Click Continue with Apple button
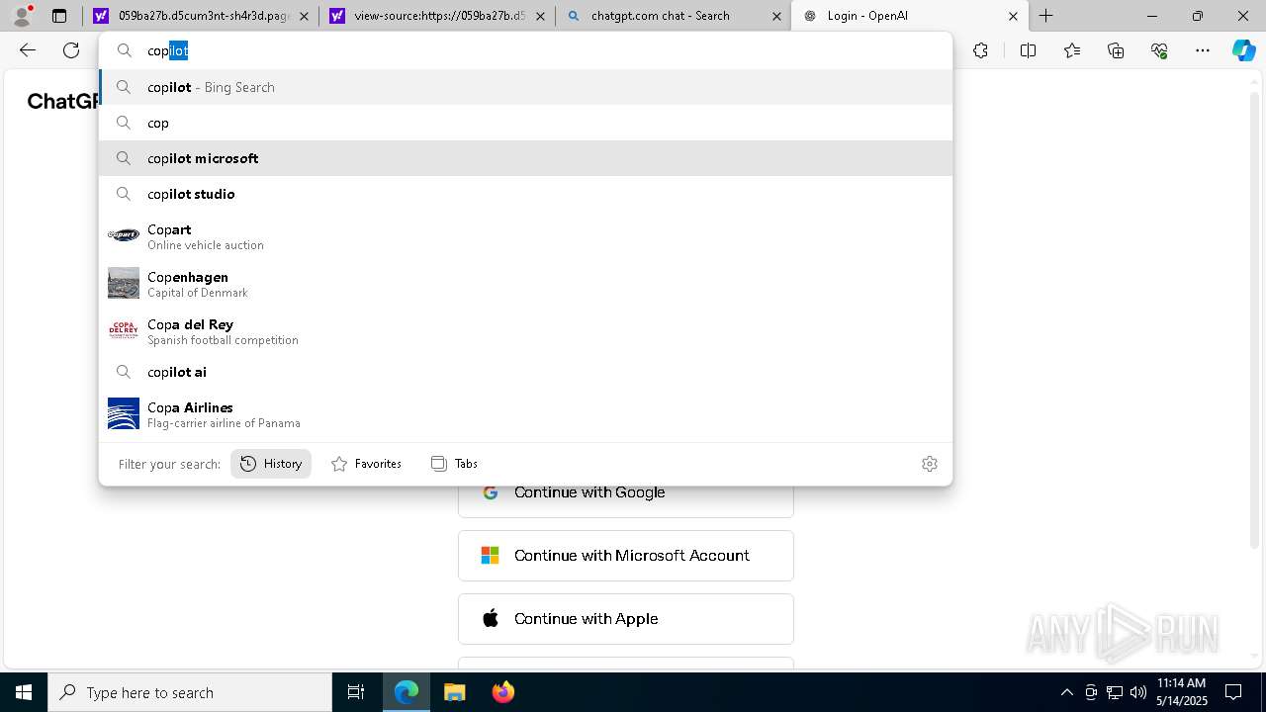The height and width of the screenshot is (712, 1266). point(626,619)
